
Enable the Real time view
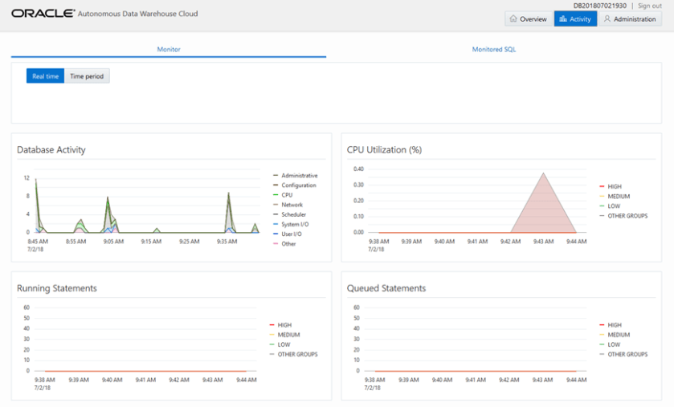coord(45,76)
